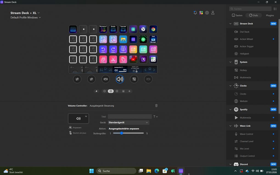Open the user account icon
The height and width of the screenshot is (175, 280).
213,13
